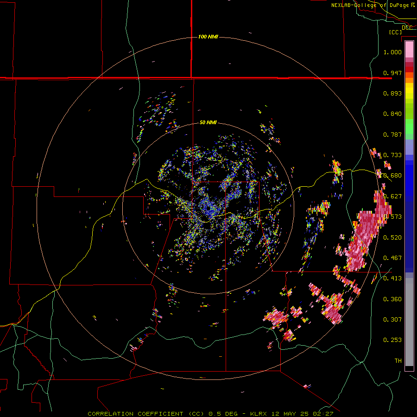This screenshot has width=417, height=417.
Task: Click the TH threshold legend label
Action: (x=398, y=361)
